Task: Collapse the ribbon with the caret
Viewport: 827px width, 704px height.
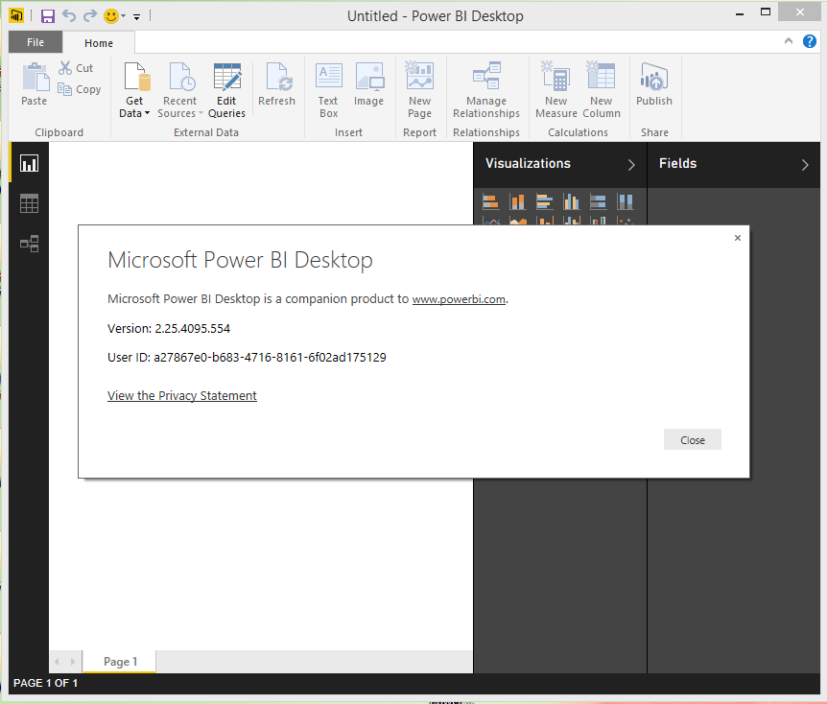Action: pos(789,40)
